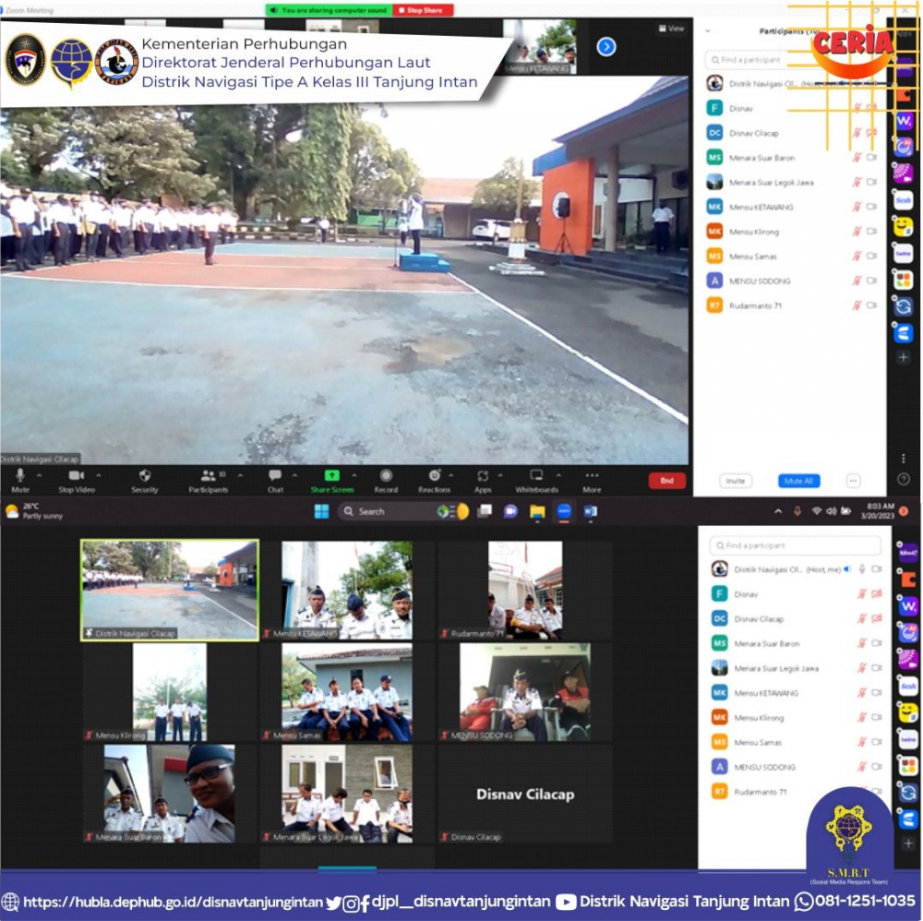Click the blue next-page arrow over the video
The width and height of the screenshot is (923, 921).
point(606,46)
